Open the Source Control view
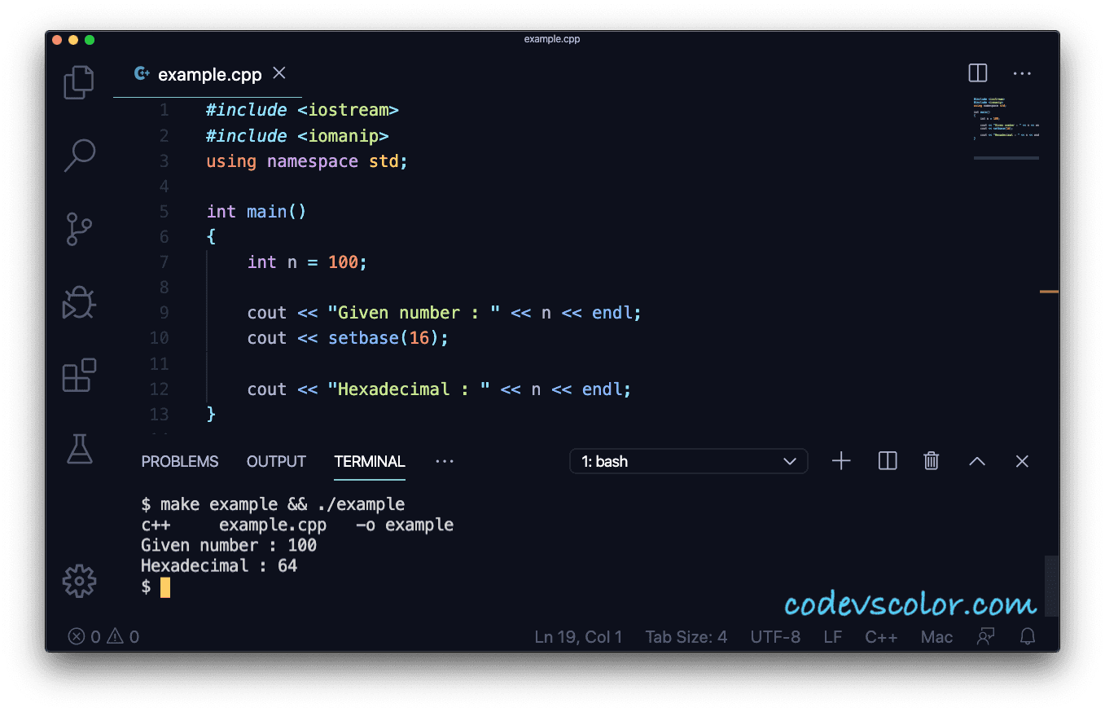This screenshot has width=1105, height=712. 79,229
